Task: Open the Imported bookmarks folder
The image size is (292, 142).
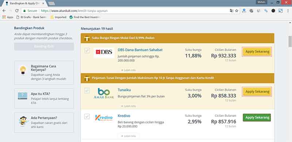Action: [58, 17]
